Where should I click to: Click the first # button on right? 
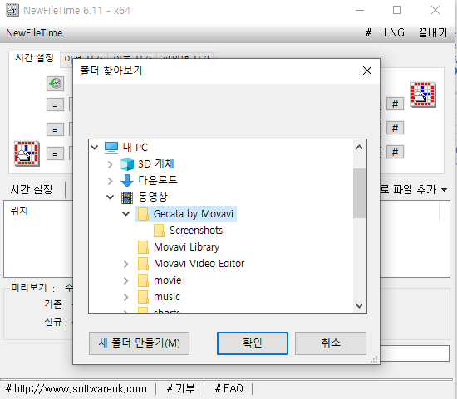395,104
